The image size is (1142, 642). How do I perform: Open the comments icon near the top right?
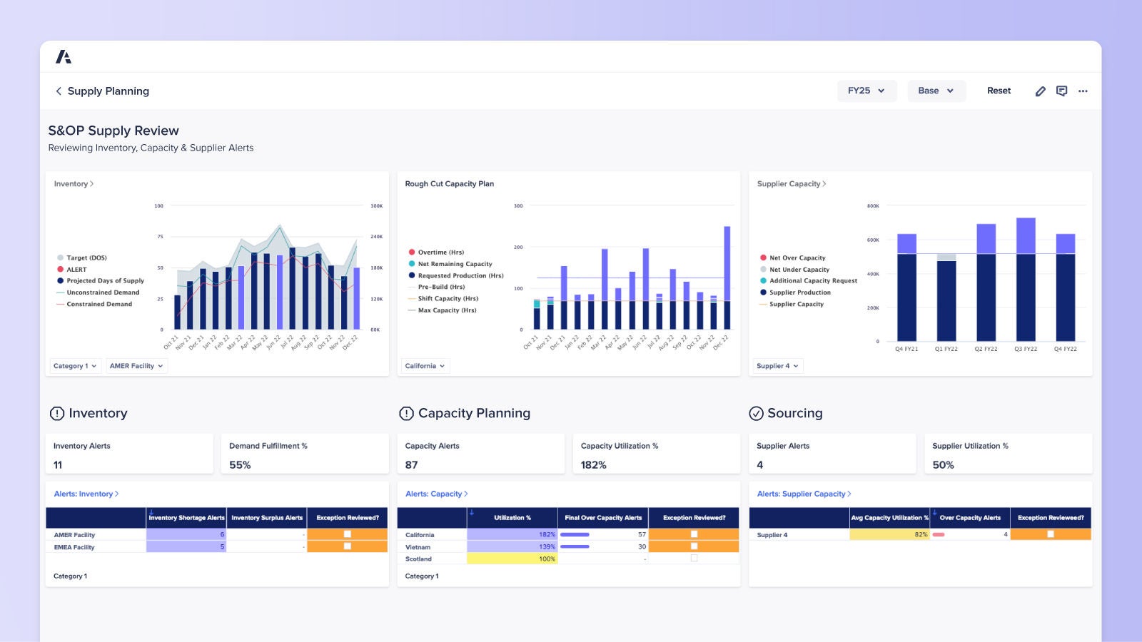tap(1061, 91)
